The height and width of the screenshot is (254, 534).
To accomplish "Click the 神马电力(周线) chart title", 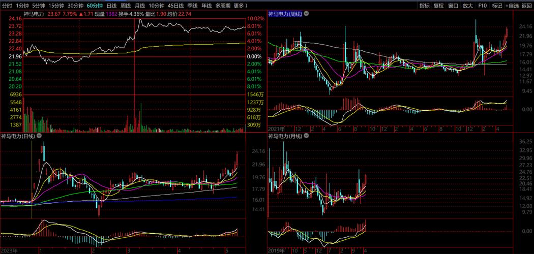I will pyautogui.click(x=285, y=14).
